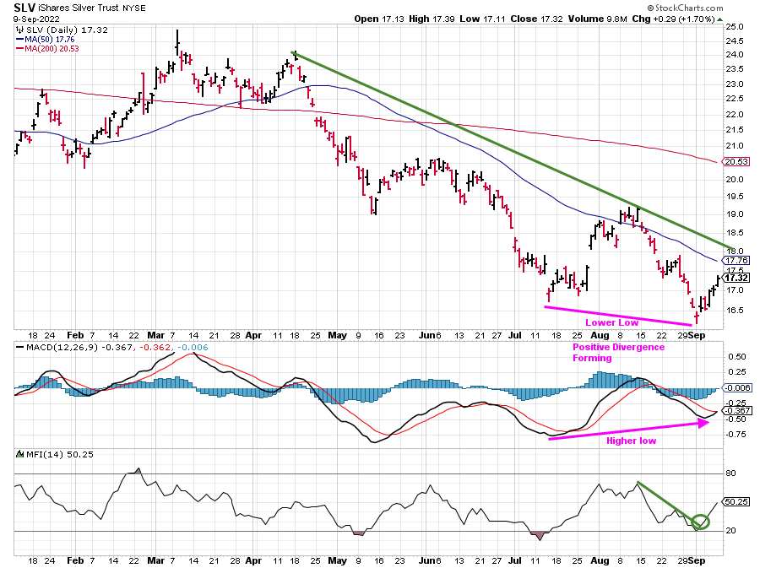Click the "SLV (Daily) 17.32" legend entry
This screenshot has height=568, width=760.
click(x=67, y=30)
